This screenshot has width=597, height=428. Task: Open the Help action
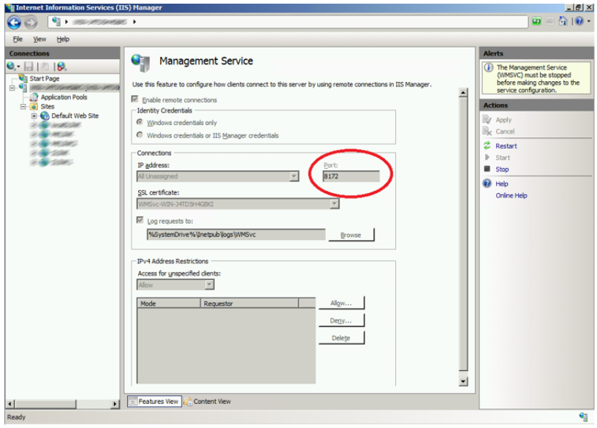click(501, 184)
